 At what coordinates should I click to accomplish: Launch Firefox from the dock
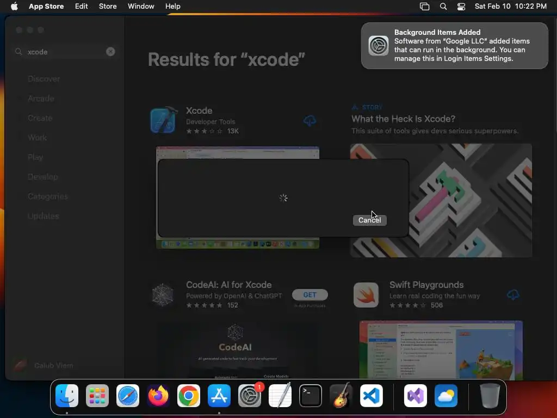click(158, 396)
